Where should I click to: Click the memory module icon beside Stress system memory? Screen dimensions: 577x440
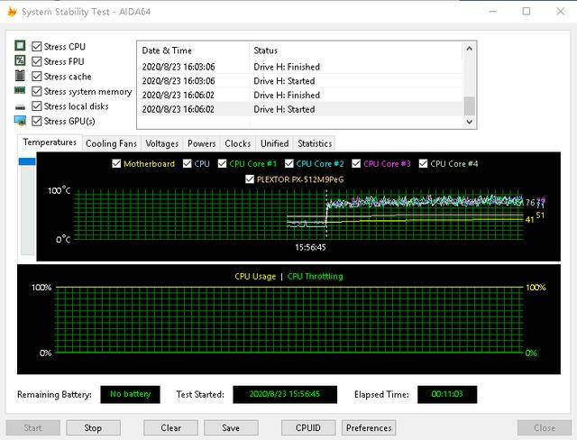pos(20,91)
